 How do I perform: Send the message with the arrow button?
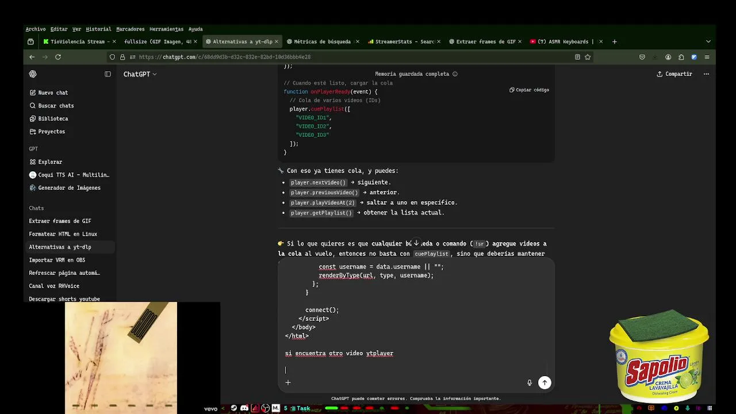(x=545, y=383)
